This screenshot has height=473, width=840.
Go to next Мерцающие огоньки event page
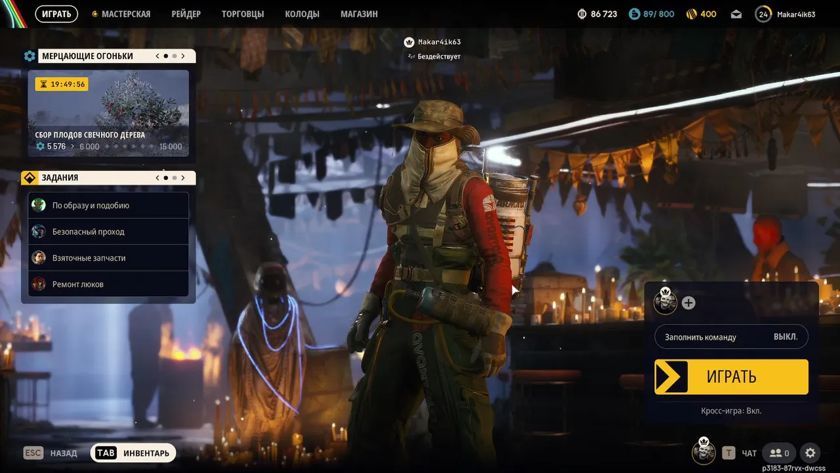point(183,56)
